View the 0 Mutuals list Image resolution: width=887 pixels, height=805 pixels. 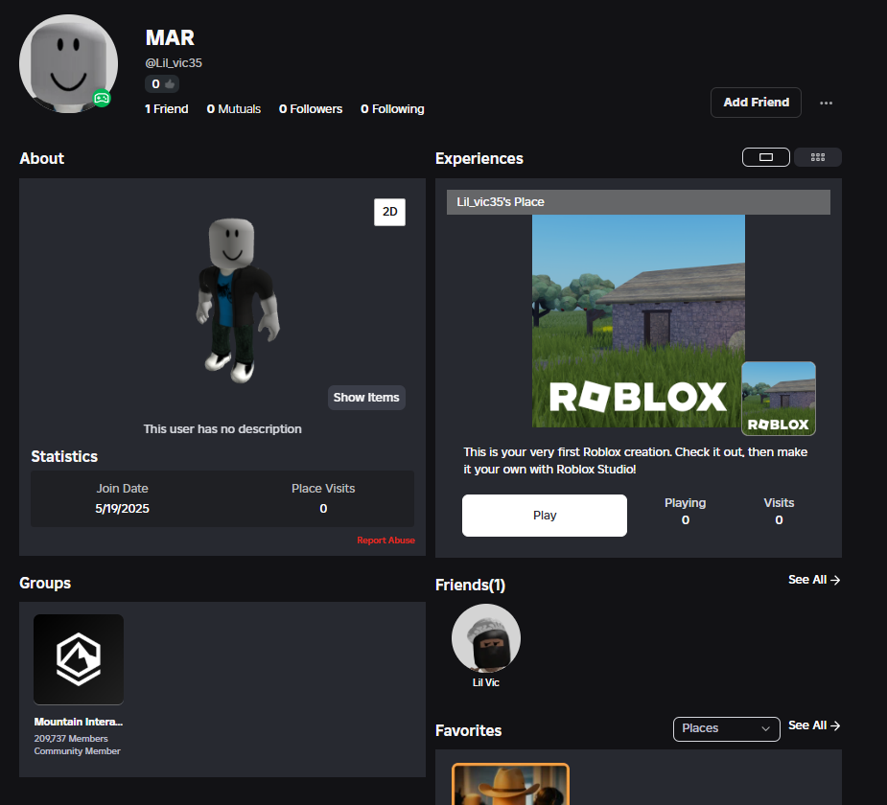pos(234,109)
